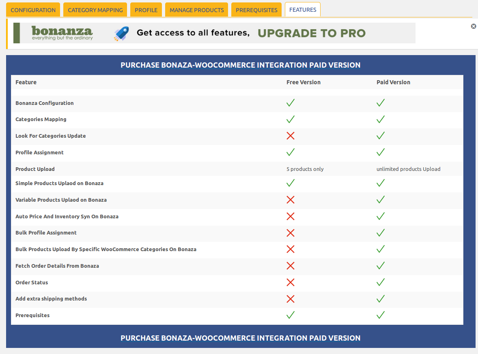Click Free Version checkmark for Prerequisites row

291,315
